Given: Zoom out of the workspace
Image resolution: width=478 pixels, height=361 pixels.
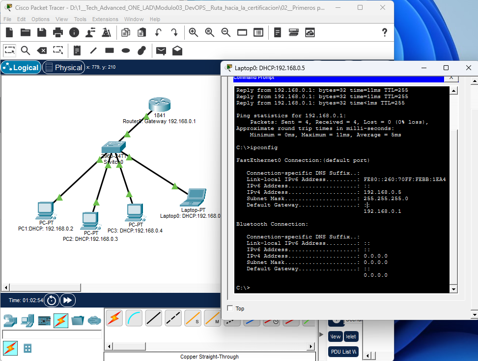Looking at the screenshot, I should coord(226,32).
